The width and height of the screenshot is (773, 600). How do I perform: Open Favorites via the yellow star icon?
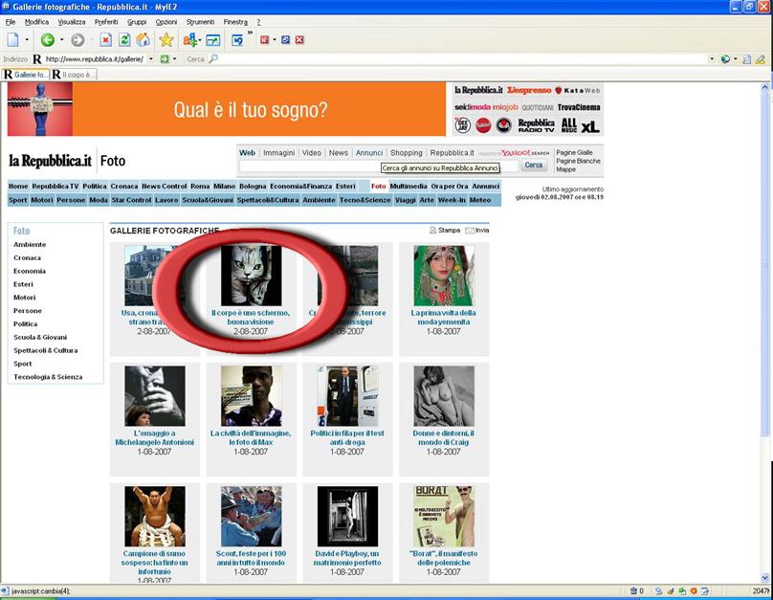coord(166,40)
